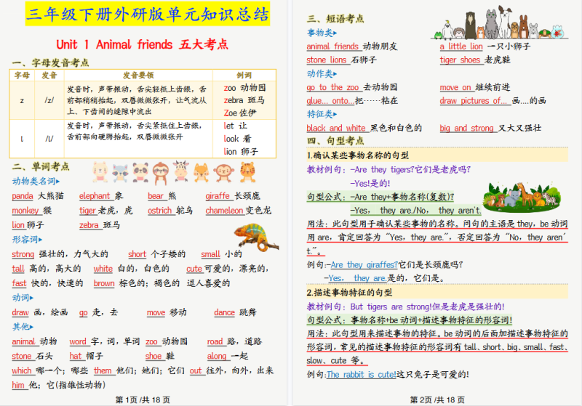This screenshot has width=582, height=406.
Task: Click the phrase 'draw pictures of...'
Action: tap(474, 101)
